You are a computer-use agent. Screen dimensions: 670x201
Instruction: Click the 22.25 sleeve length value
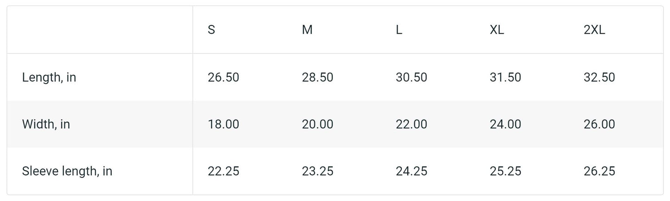click(x=223, y=171)
